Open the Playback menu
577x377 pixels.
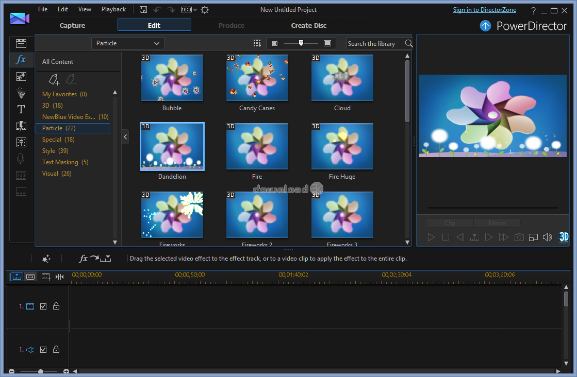(113, 9)
